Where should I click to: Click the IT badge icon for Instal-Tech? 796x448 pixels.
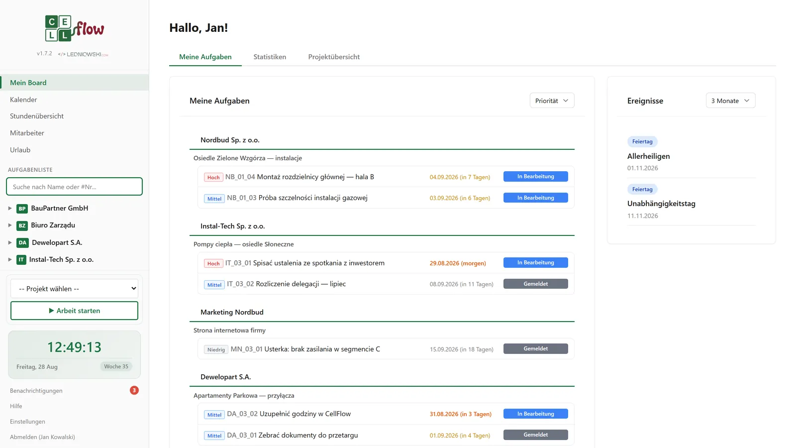(21, 260)
